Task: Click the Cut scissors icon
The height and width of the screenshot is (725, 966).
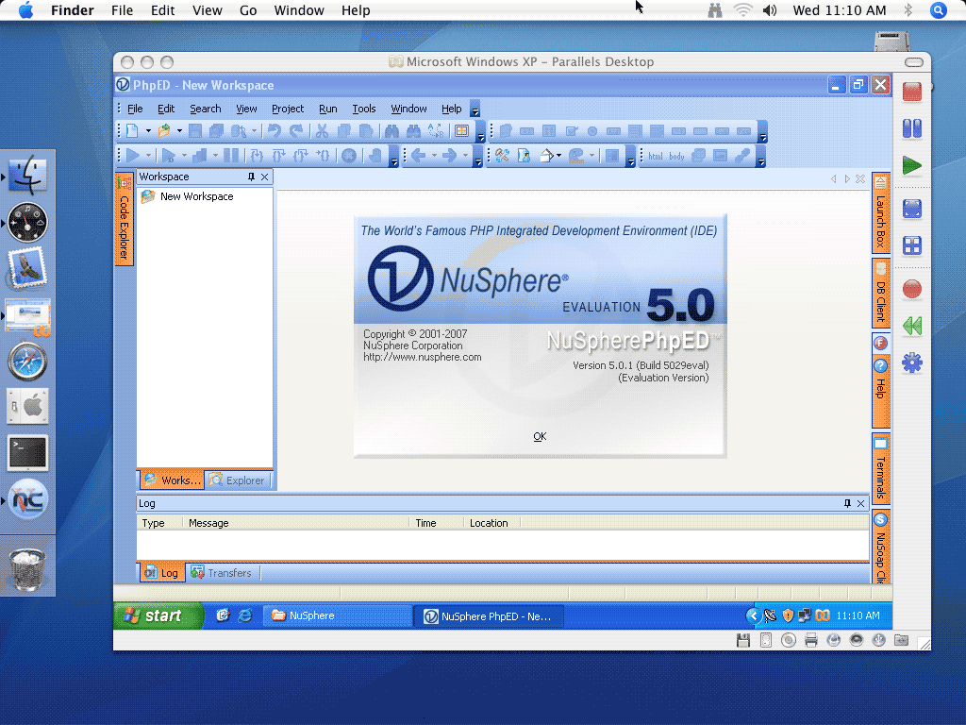Action: pyautogui.click(x=322, y=130)
